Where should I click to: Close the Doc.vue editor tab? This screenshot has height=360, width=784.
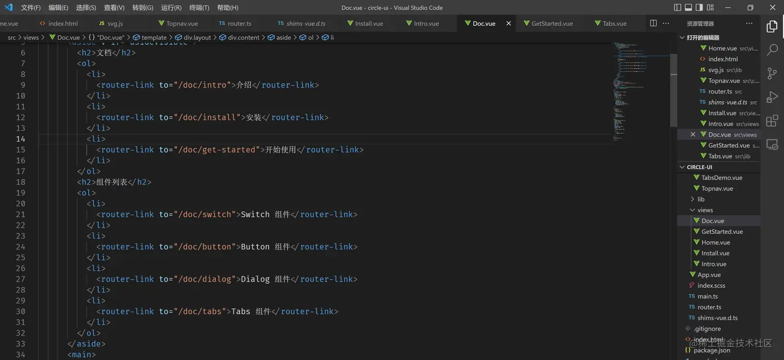(509, 23)
